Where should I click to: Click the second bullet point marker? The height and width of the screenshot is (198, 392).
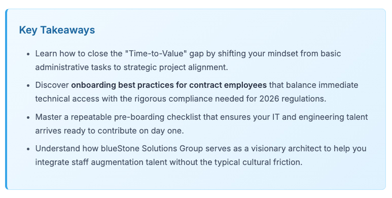click(28, 85)
